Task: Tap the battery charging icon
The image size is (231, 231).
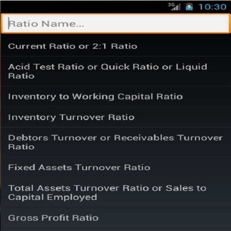Action: pyautogui.click(x=189, y=7)
